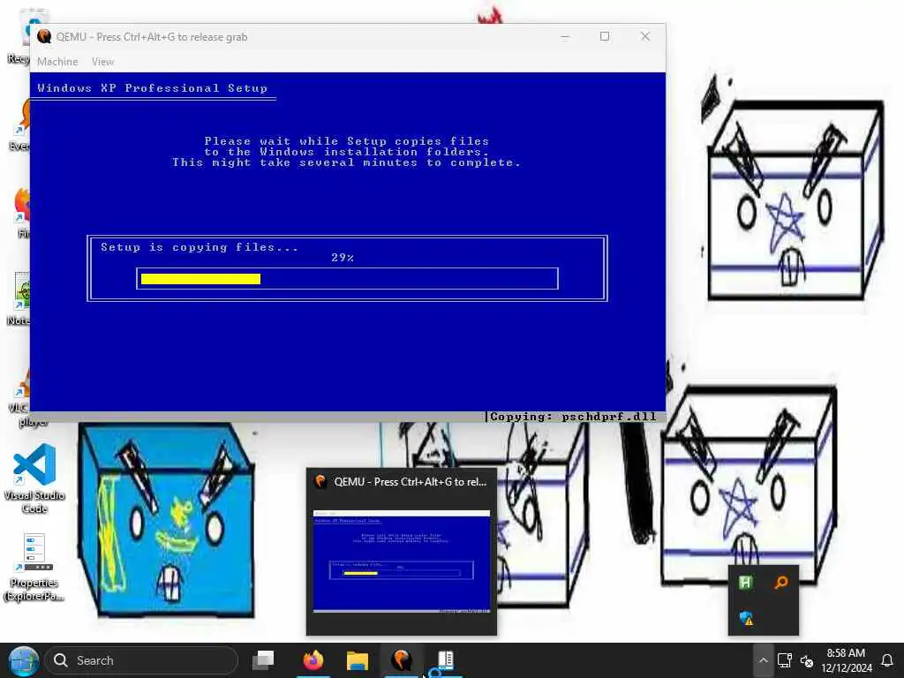
Task: Open Firefox from the taskbar
Action: click(313, 660)
